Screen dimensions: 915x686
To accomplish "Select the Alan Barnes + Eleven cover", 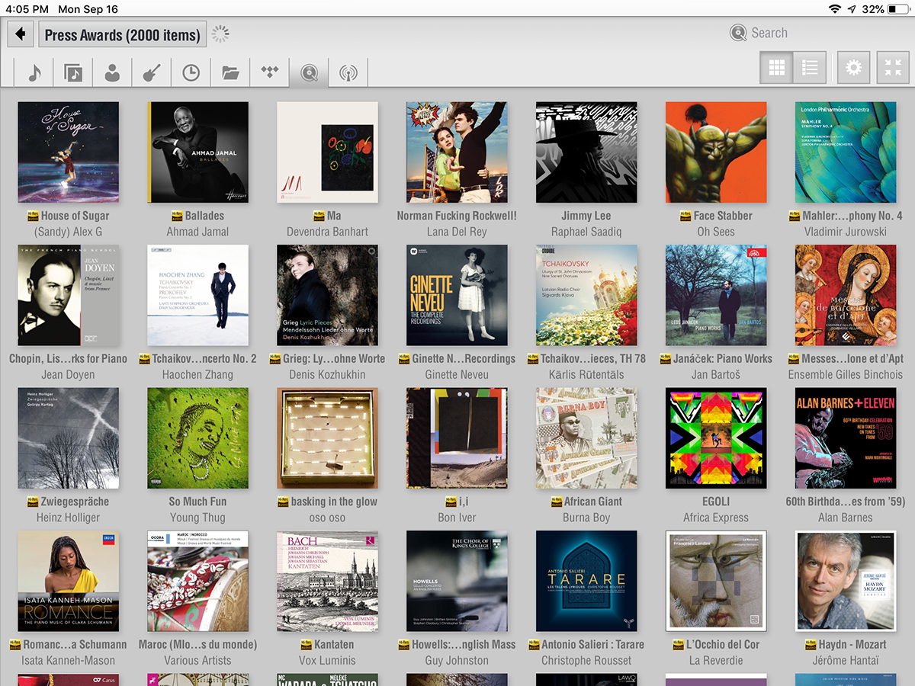I will click(846, 438).
